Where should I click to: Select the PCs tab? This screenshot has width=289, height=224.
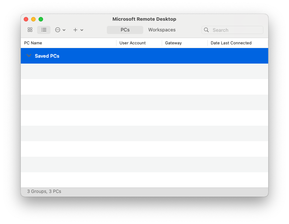(x=125, y=30)
